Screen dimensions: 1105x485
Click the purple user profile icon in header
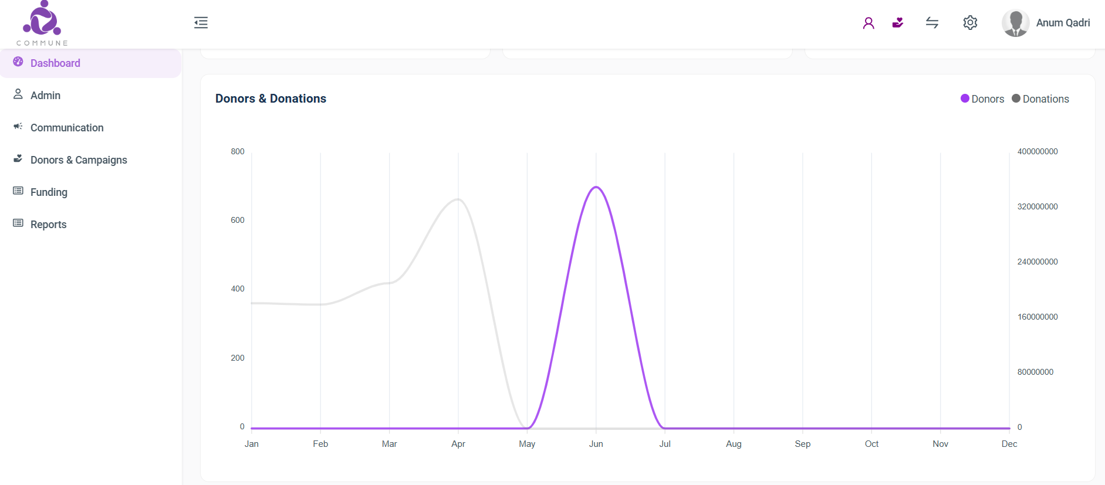tap(869, 23)
